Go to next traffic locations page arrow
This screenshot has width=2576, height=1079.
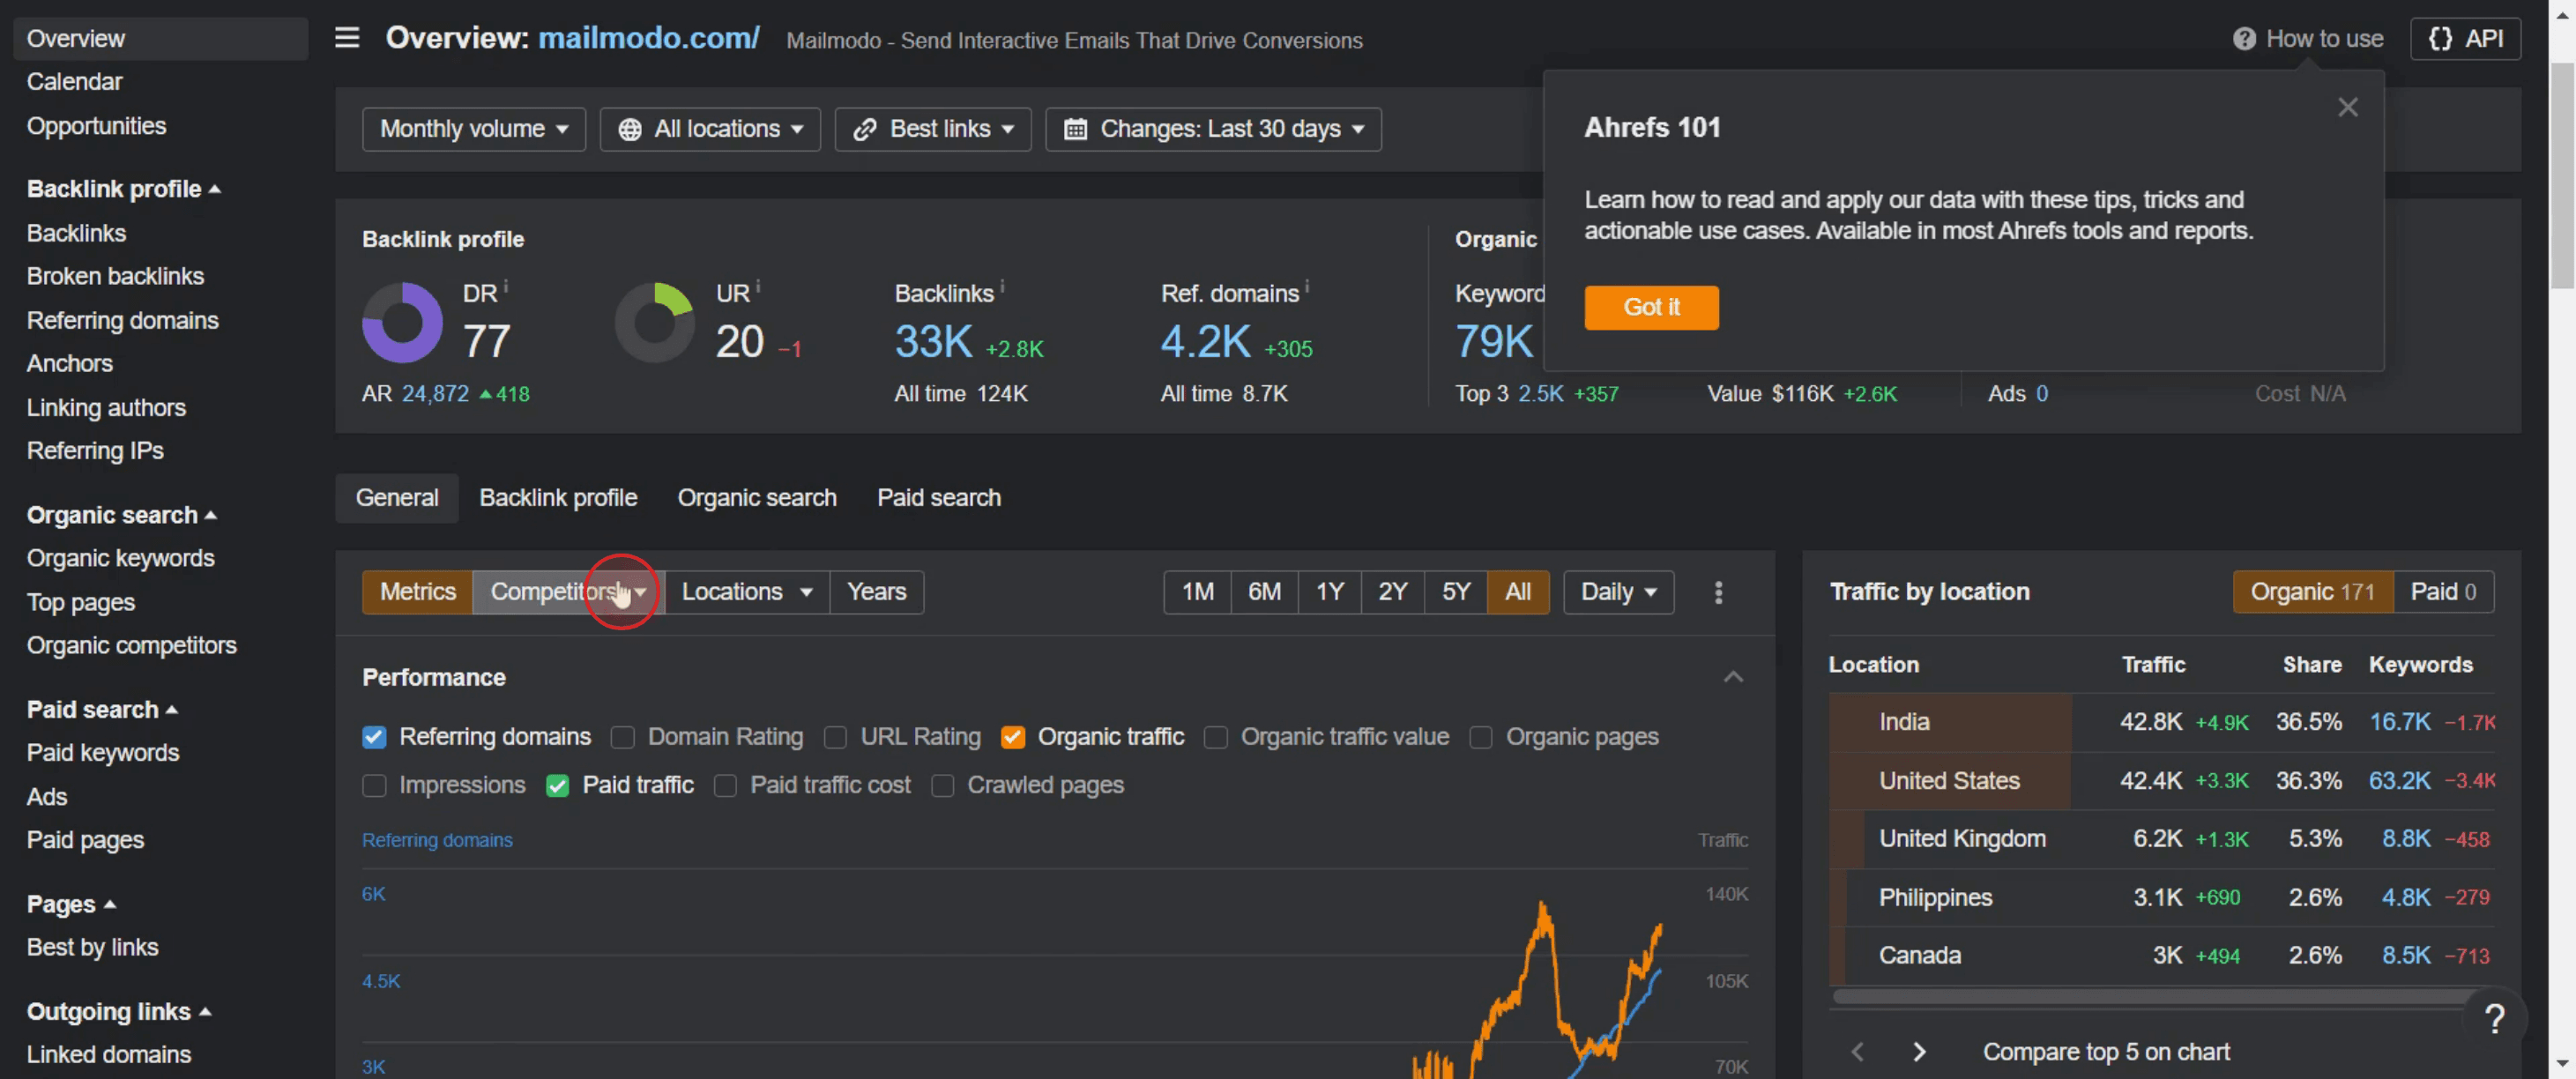[1918, 1051]
